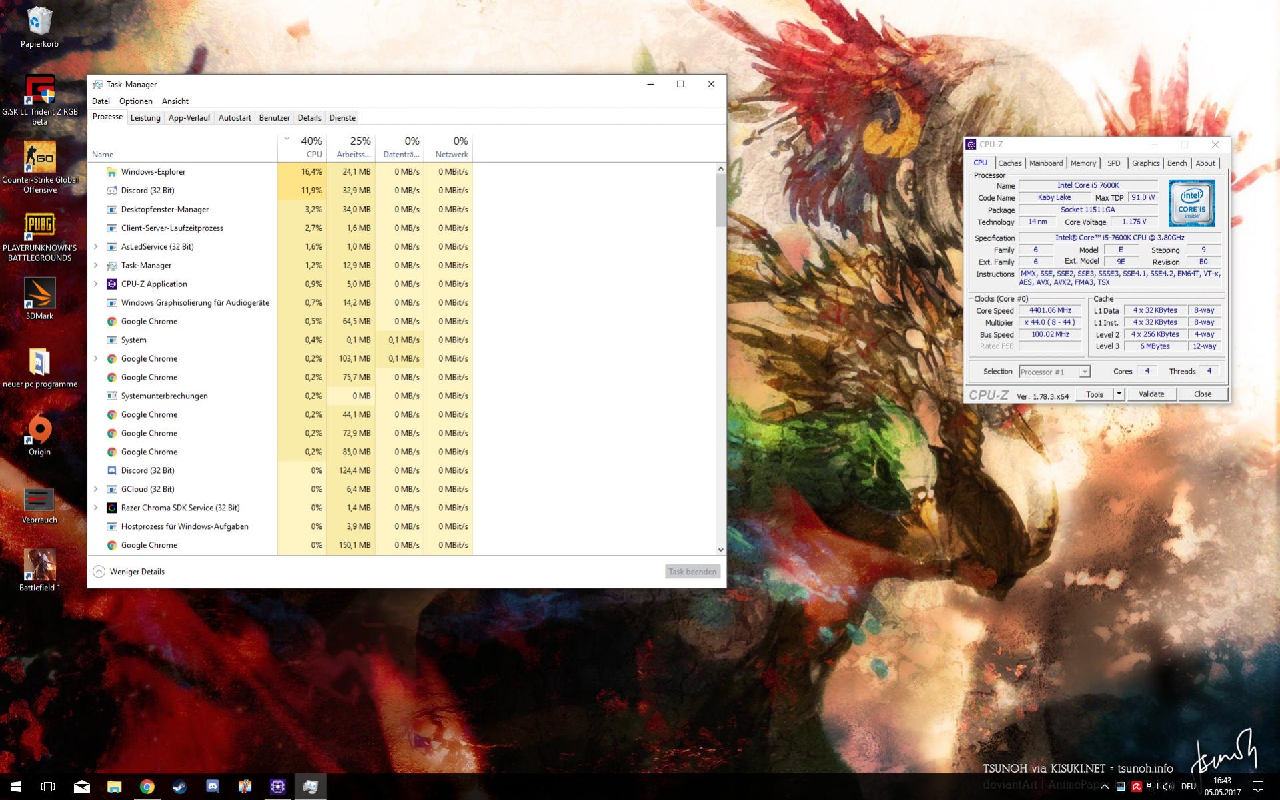Open the Datei menu in Task-Manager

[x=101, y=101]
